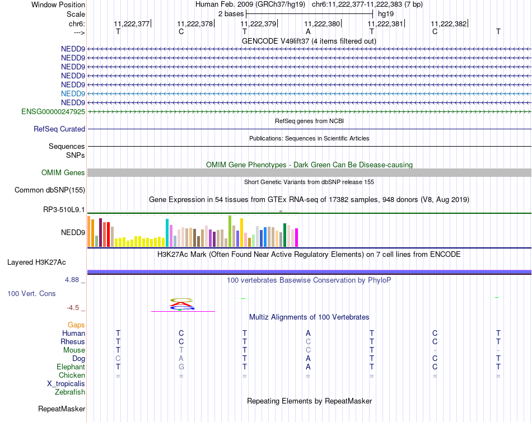Click the blue H3K27Ac signal band

pos(309,272)
